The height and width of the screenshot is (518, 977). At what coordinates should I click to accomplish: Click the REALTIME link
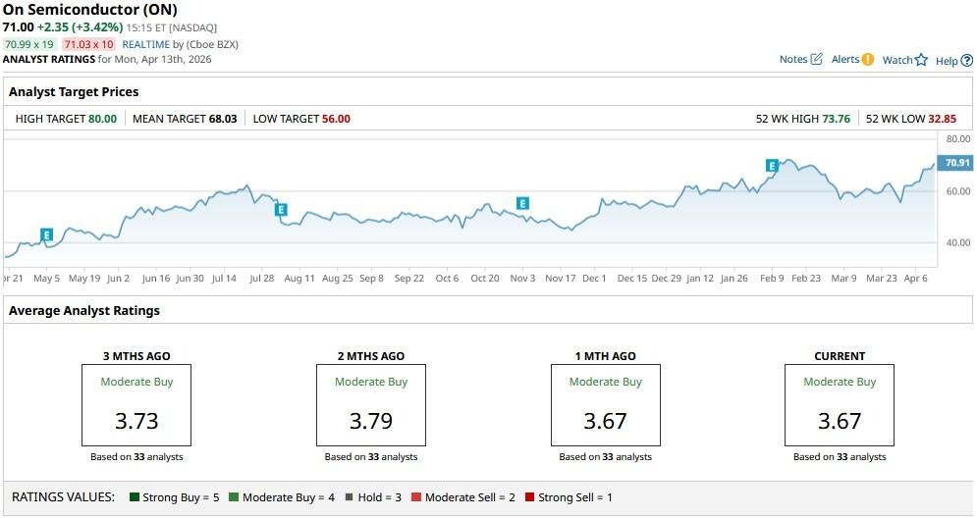pyautogui.click(x=145, y=44)
